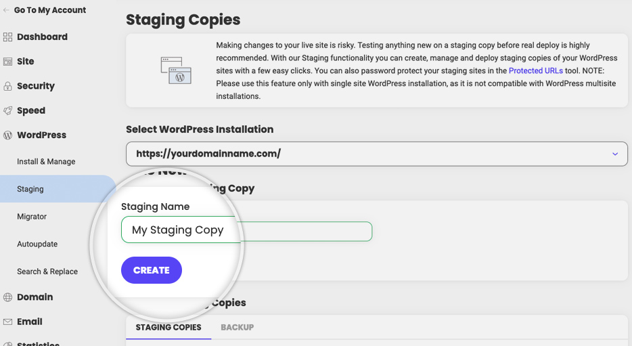Open the WordPress installation dropdown
Viewport: 632px width, 346px height.
pos(376,154)
